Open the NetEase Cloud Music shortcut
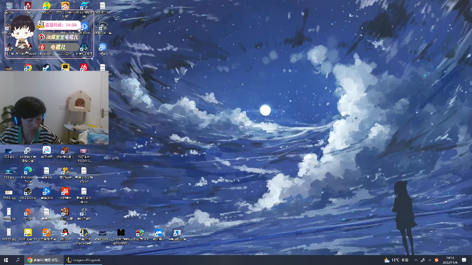Image resolution: width=472 pixels, height=265 pixels. pyautogui.click(x=84, y=68)
